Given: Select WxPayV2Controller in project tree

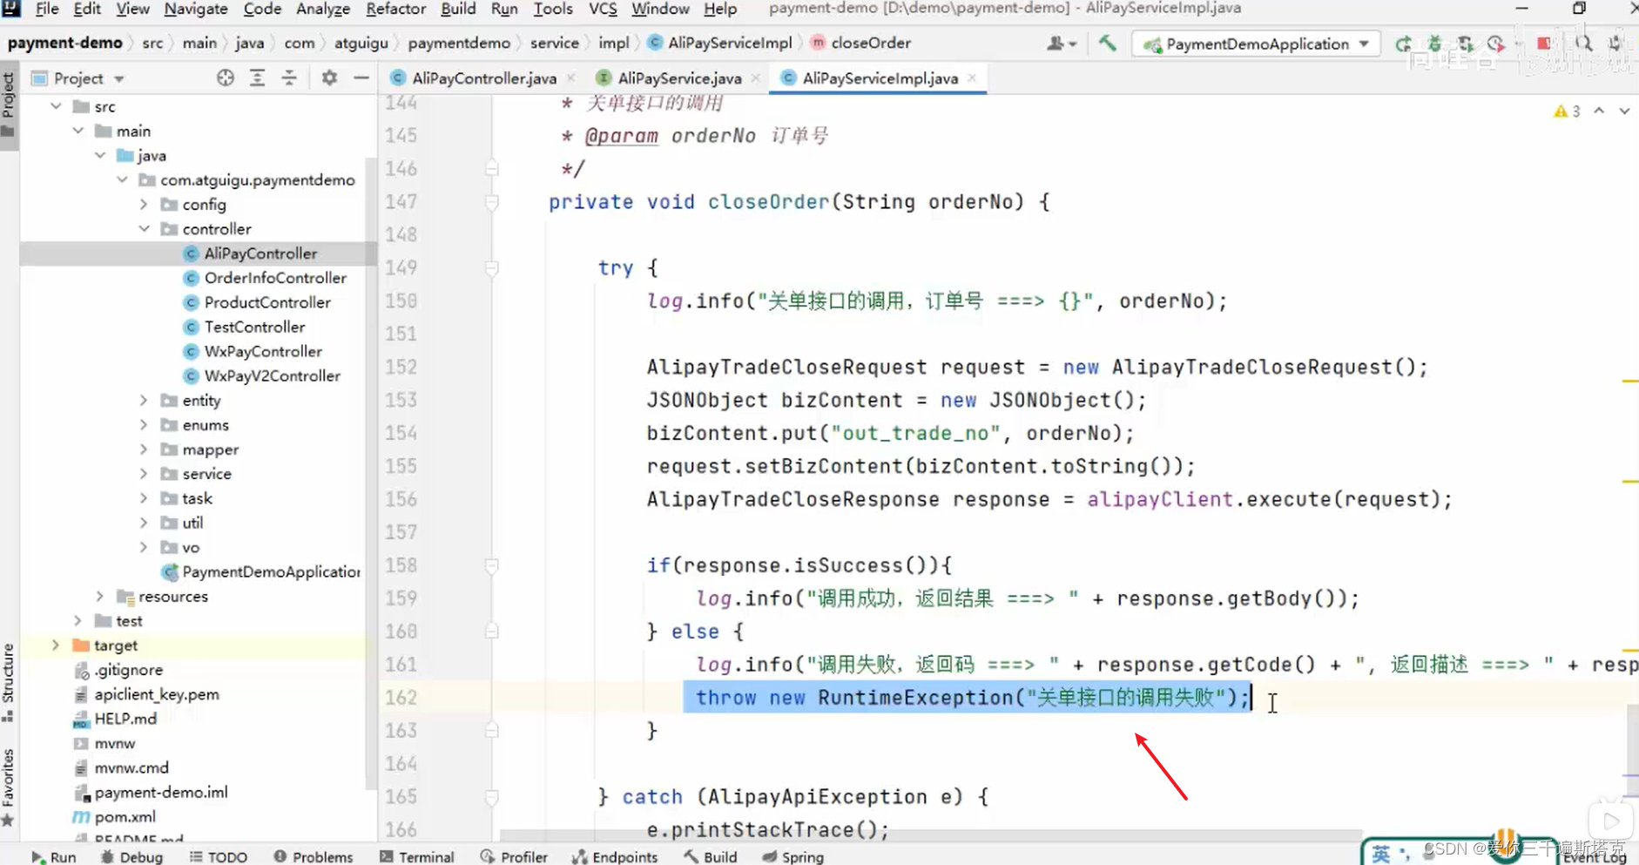Looking at the screenshot, I should click(x=272, y=375).
